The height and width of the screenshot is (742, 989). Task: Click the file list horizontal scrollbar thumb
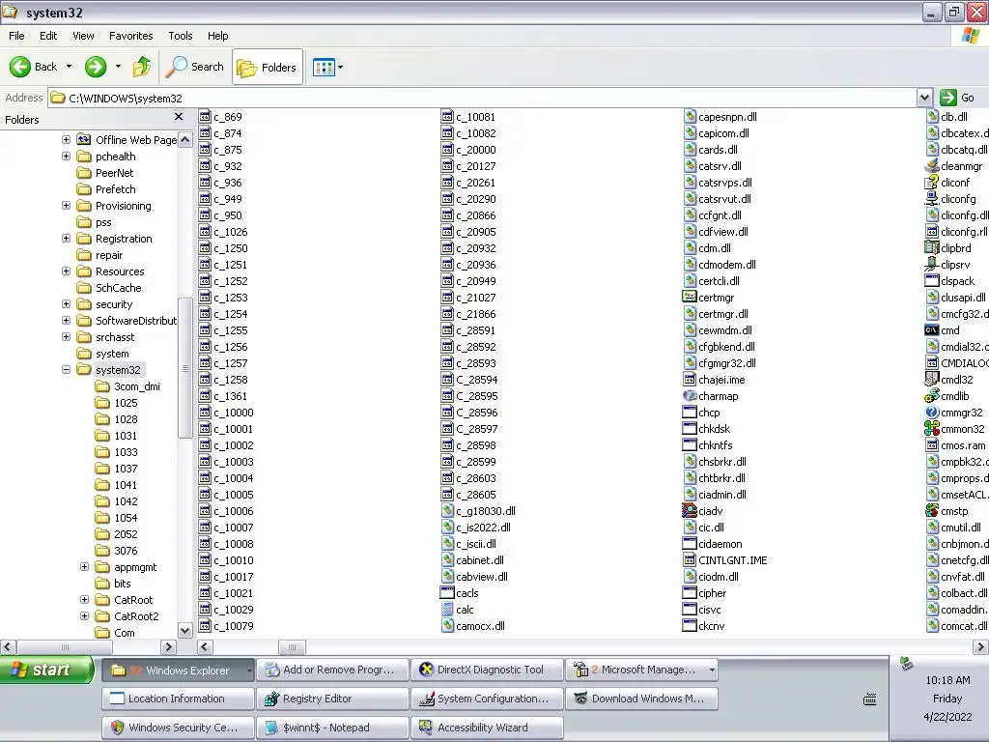pos(292,646)
